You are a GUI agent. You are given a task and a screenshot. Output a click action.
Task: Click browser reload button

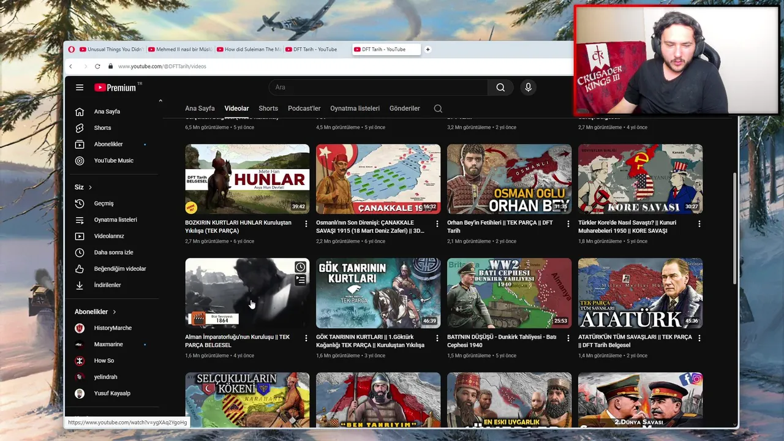click(x=97, y=66)
